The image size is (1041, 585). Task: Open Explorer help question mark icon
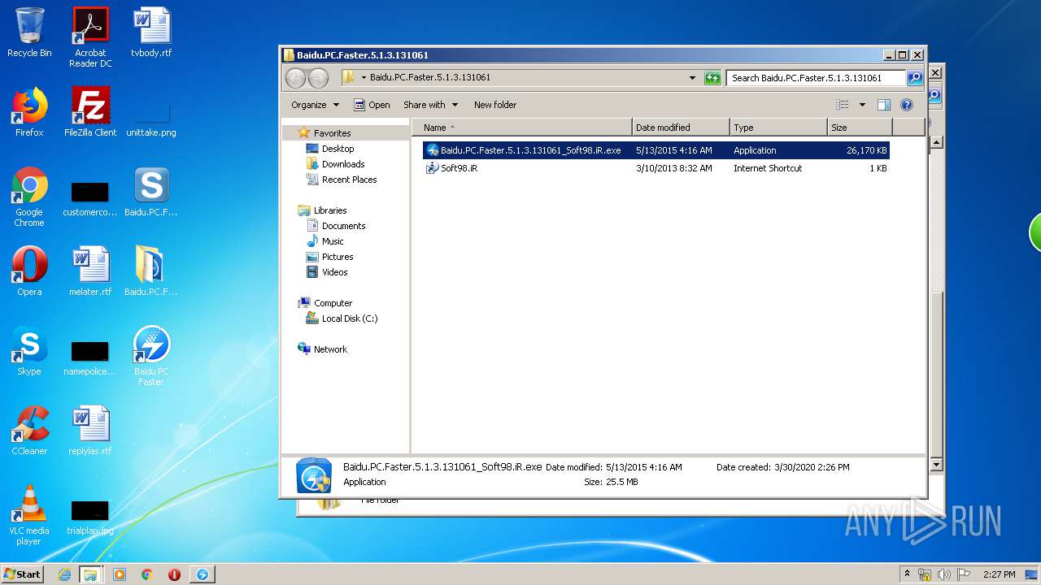pos(907,105)
